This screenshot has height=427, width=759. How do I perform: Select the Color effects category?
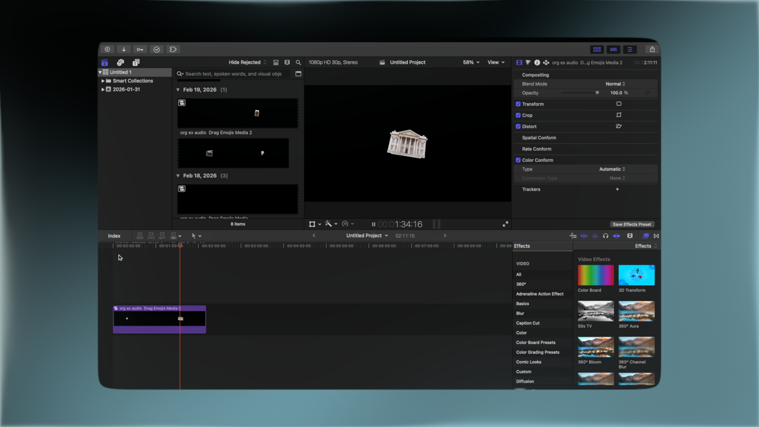click(x=521, y=333)
